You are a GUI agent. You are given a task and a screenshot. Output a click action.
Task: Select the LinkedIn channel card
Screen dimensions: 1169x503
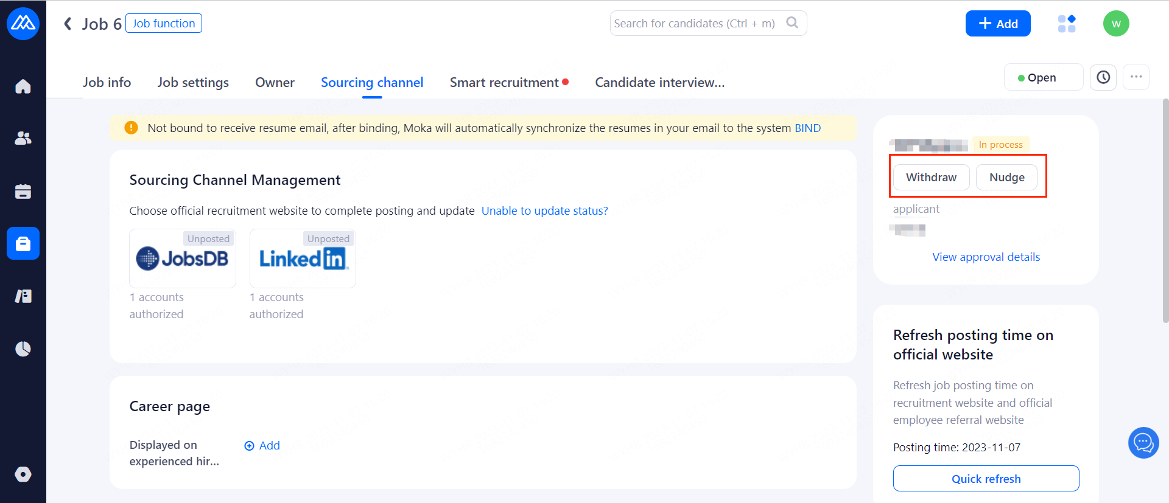(303, 259)
